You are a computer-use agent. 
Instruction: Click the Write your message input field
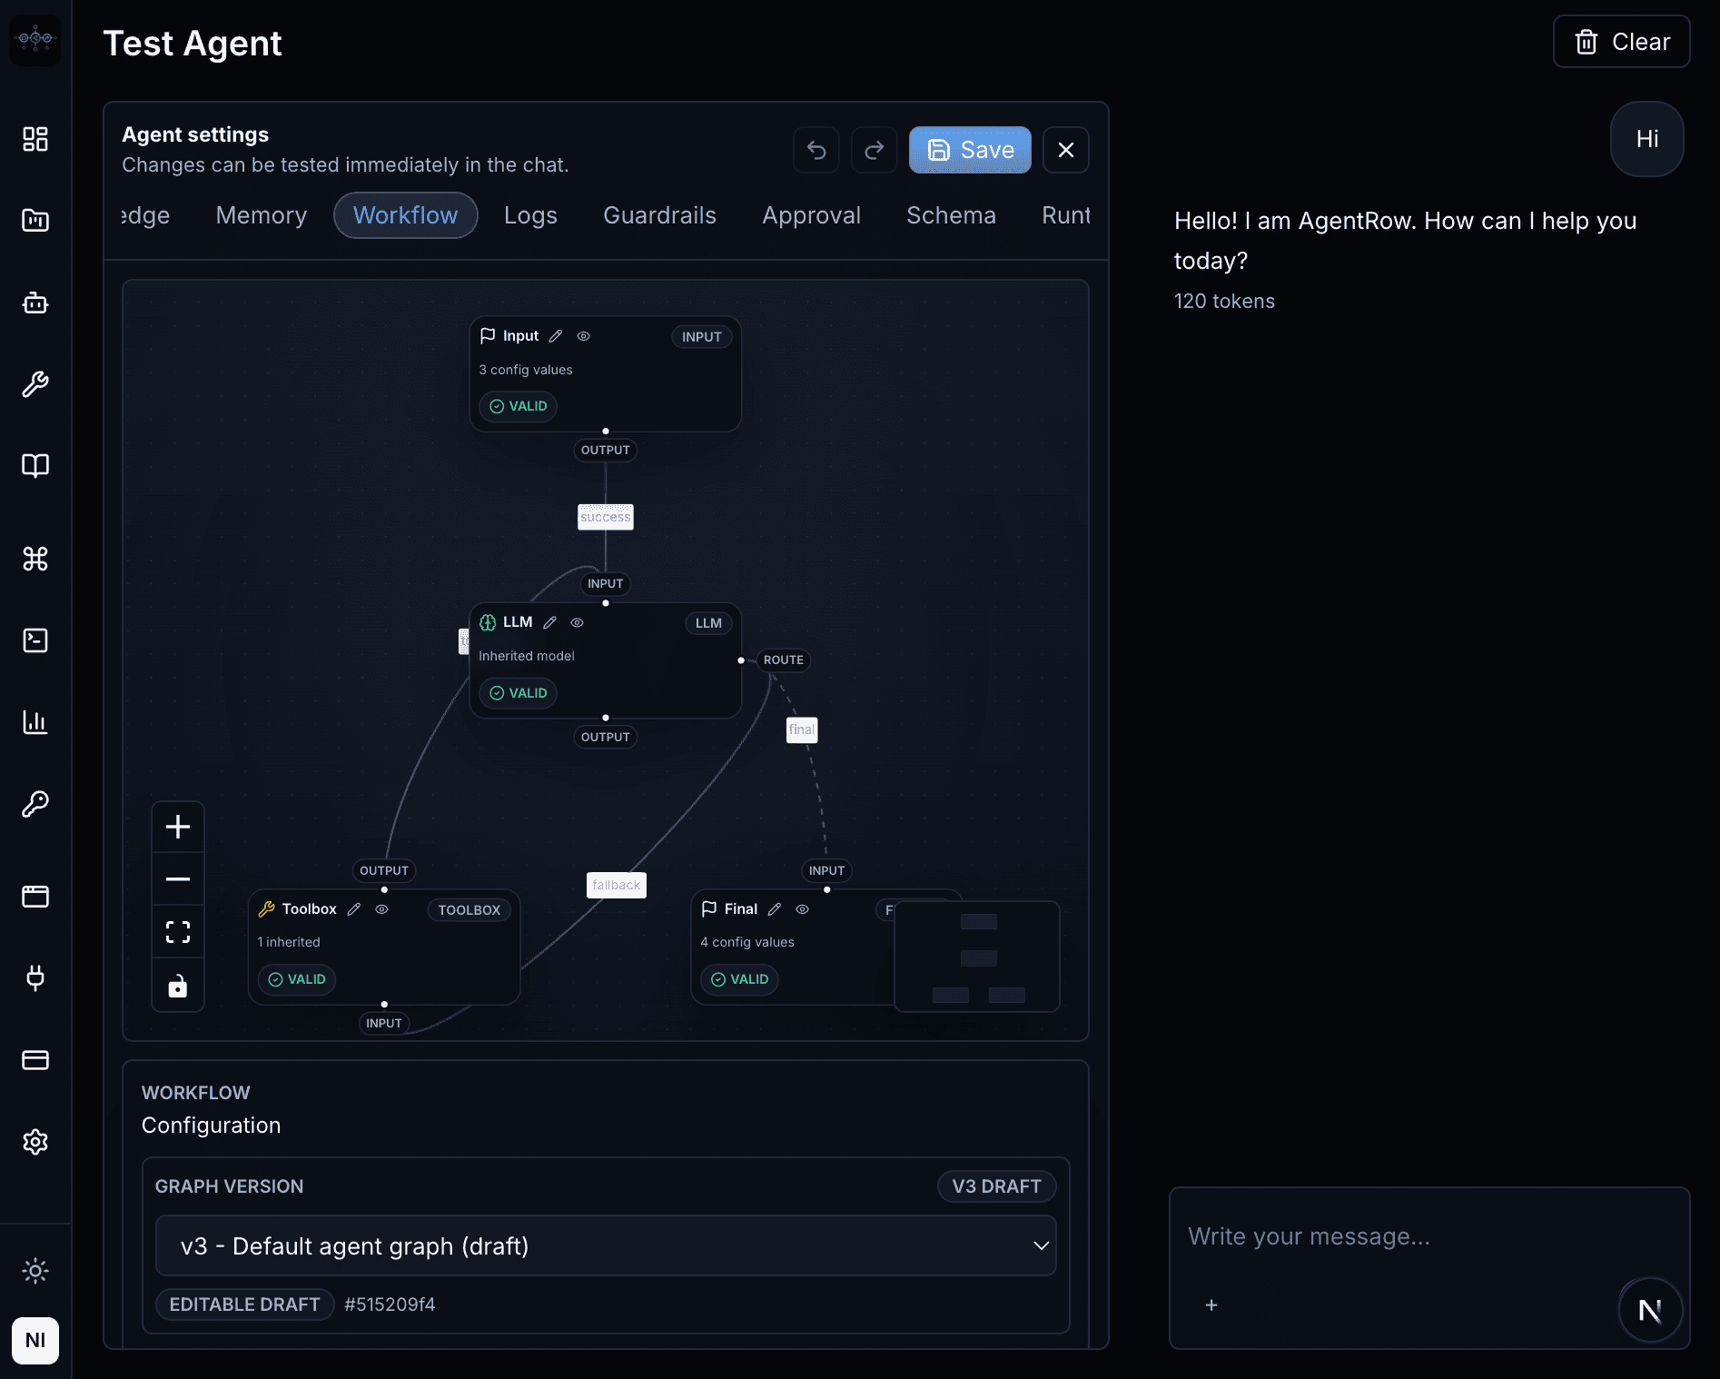[1428, 1236]
